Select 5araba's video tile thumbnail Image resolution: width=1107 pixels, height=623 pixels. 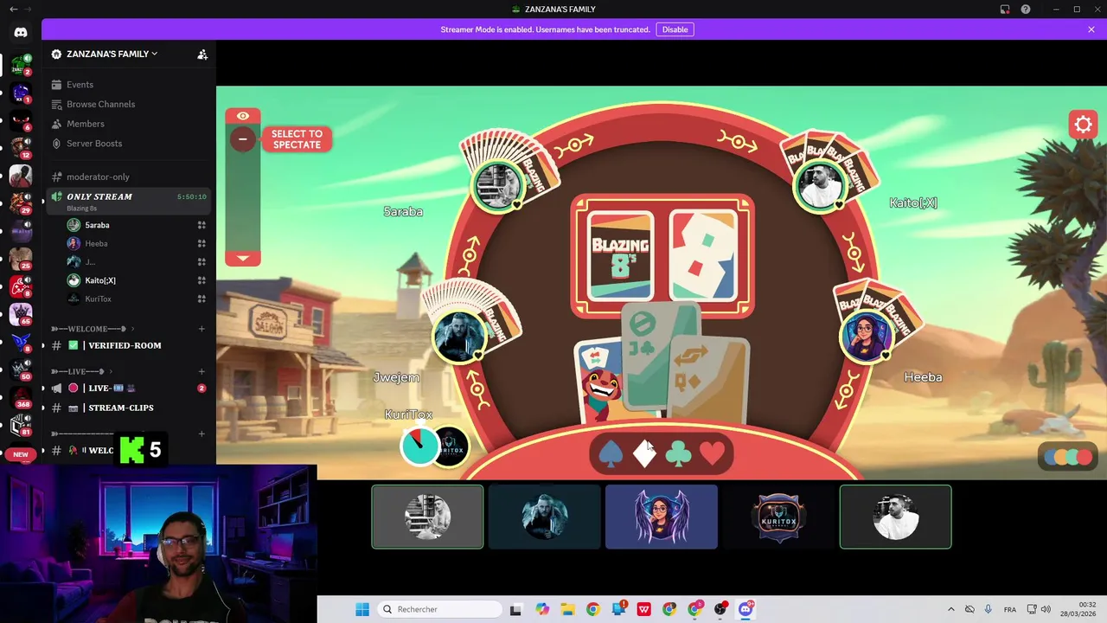[x=427, y=517]
